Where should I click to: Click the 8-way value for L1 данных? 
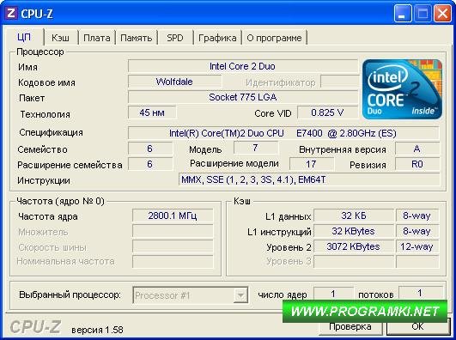pyautogui.click(x=417, y=216)
